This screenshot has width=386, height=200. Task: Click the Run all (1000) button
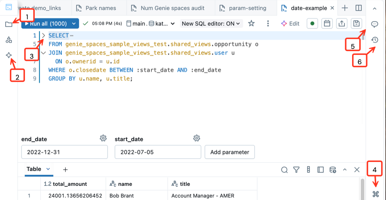46,24
